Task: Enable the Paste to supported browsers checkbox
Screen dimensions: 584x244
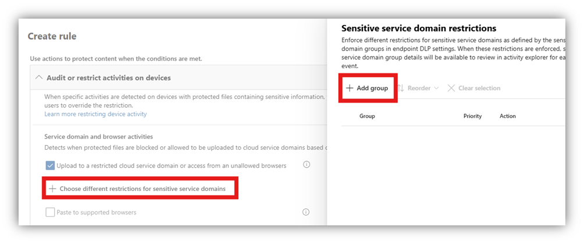Action: [x=50, y=213]
